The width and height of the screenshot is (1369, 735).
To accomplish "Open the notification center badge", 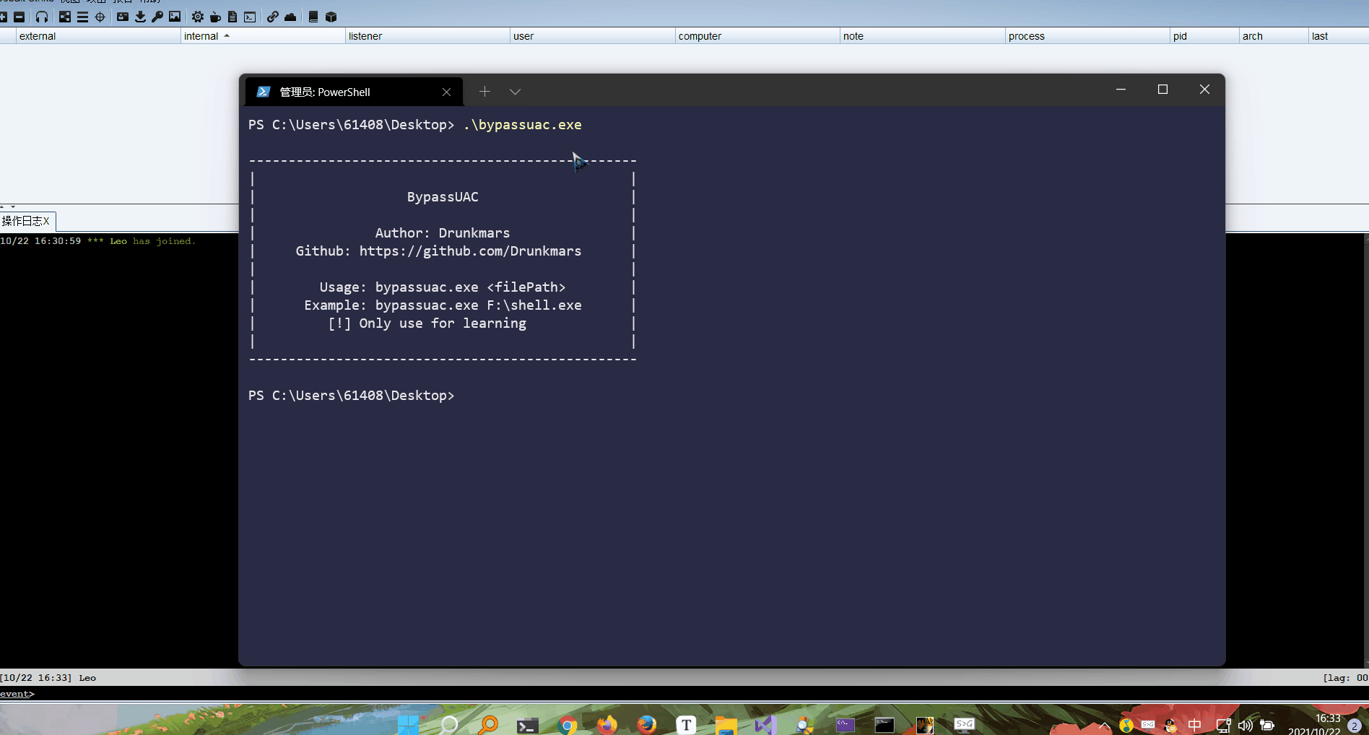I will (1355, 726).
